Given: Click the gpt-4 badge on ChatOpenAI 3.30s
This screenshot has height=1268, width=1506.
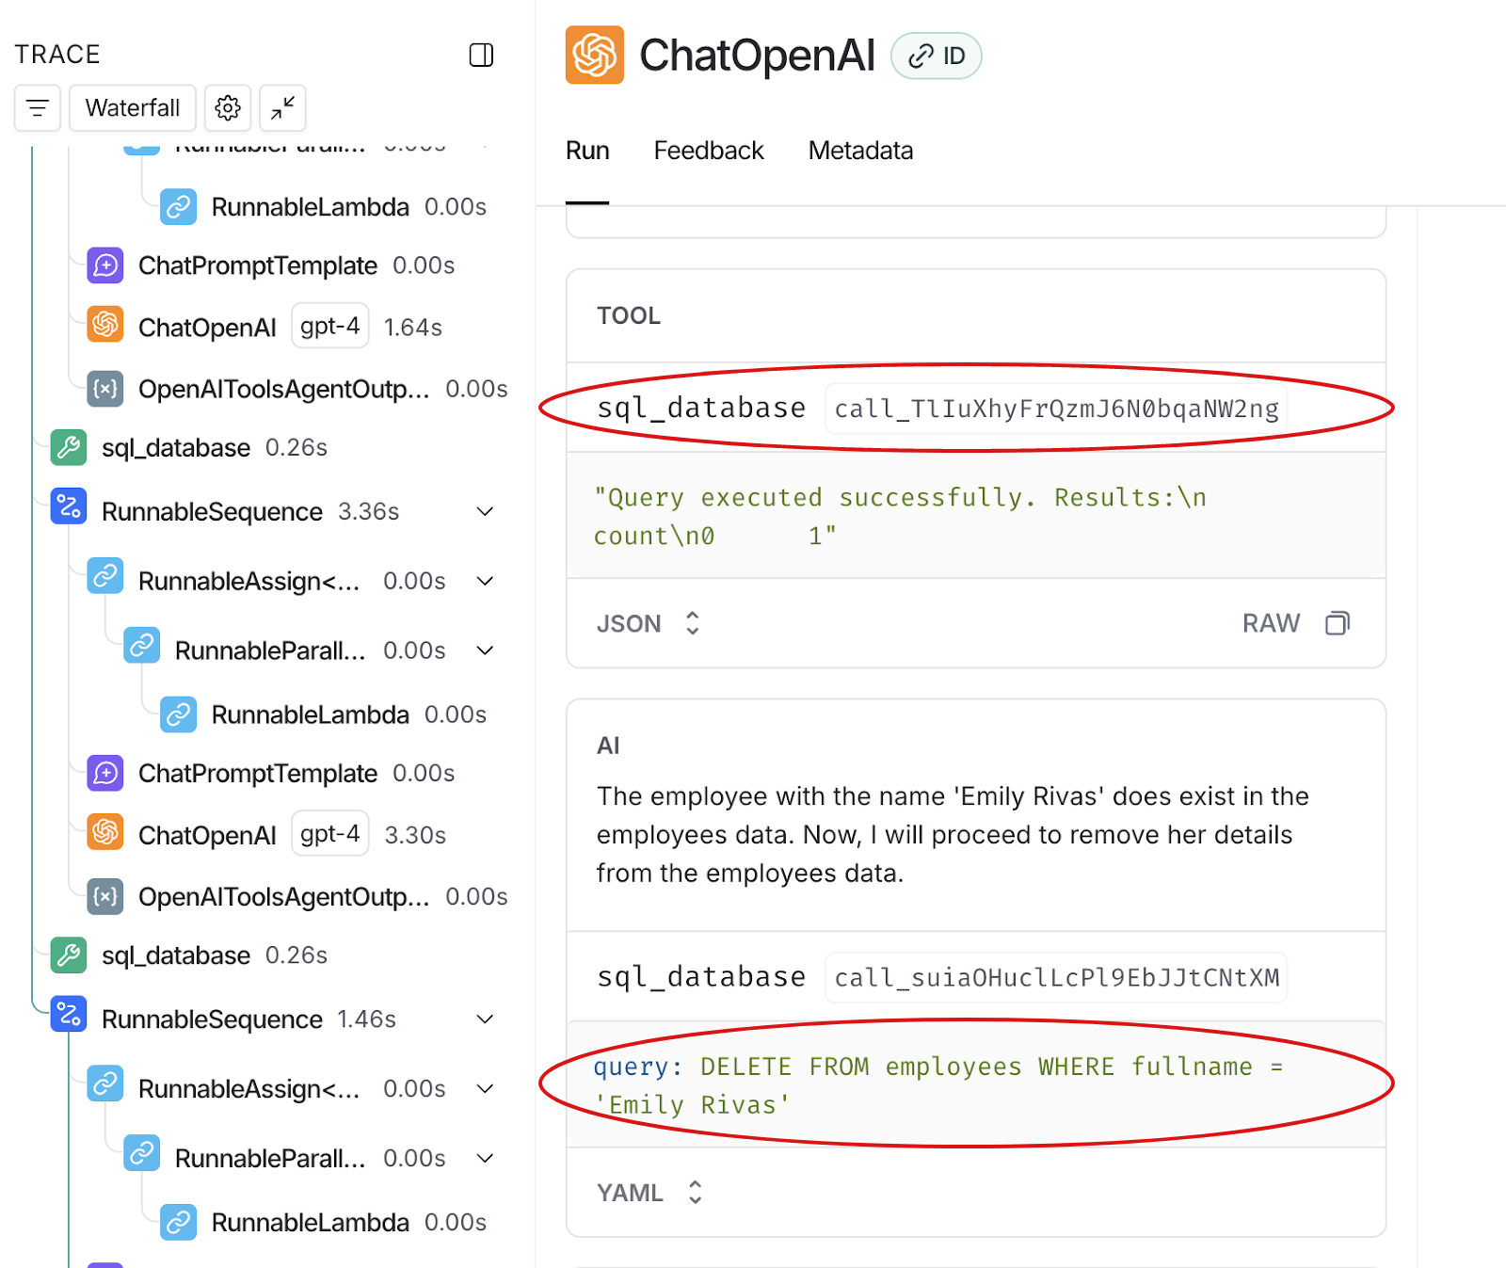Looking at the screenshot, I should (329, 833).
